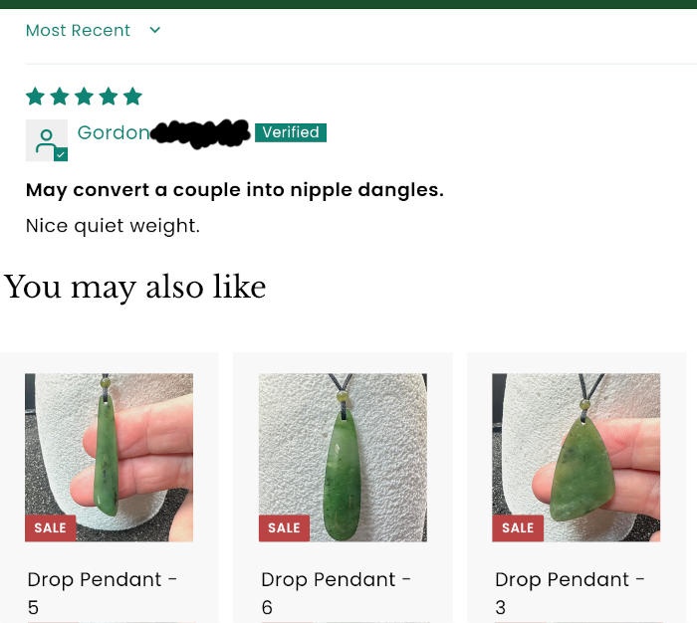Click the SALE badge on Drop Pendant 3

click(518, 527)
